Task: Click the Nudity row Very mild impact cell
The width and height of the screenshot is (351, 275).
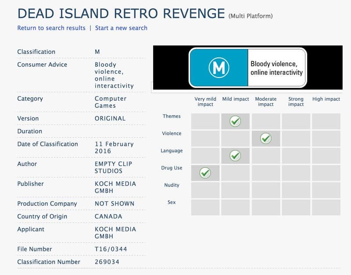Action: pyautogui.click(x=205, y=190)
